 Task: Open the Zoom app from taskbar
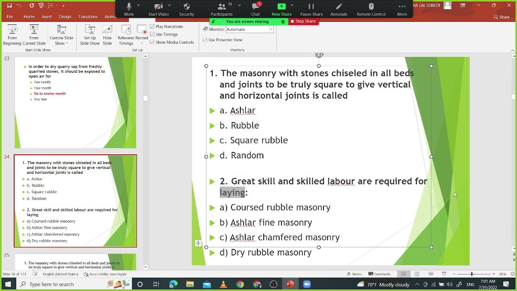click(x=307, y=285)
